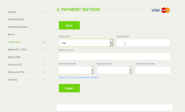Focus the Verification Number field

point(153,70)
